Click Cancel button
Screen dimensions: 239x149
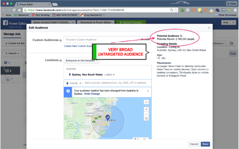coord(194,144)
